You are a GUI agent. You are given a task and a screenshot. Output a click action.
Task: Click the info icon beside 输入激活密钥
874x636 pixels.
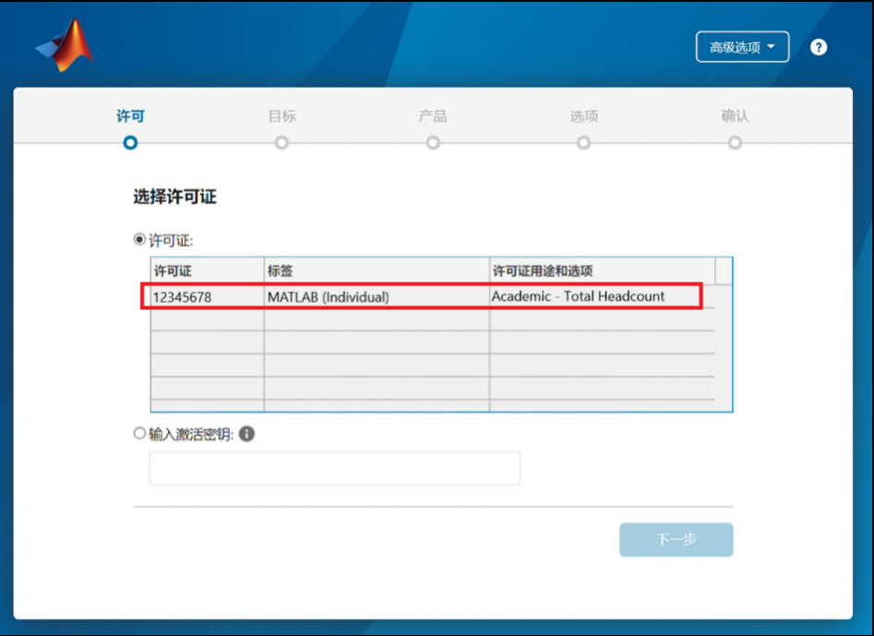[247, 434]
